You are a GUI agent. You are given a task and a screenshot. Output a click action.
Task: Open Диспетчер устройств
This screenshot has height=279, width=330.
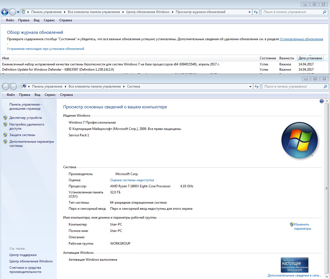tap(25, 118)
